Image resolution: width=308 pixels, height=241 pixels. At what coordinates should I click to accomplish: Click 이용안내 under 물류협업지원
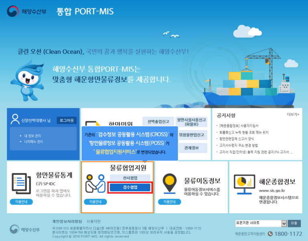[95, 202]
